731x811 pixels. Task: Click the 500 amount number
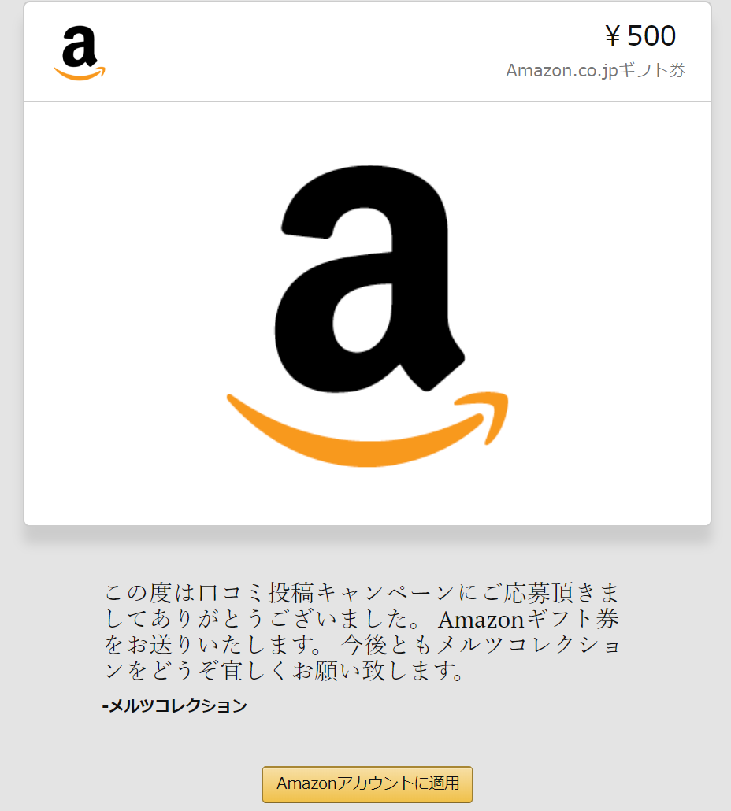click(651, 35)
